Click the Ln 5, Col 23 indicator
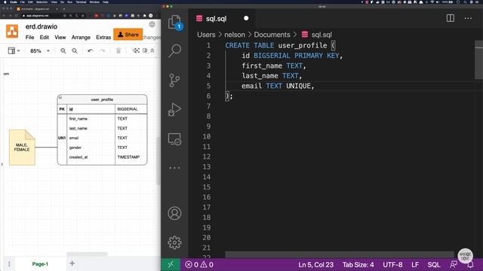Viewport: 483px width, 271px height. click(x=315, y=264)
